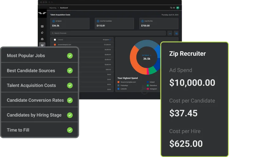Screen dimensions: 254x157
Task: Click the 36.5k value in donut center
Action: pyautogui.click(x=147, y=59)
